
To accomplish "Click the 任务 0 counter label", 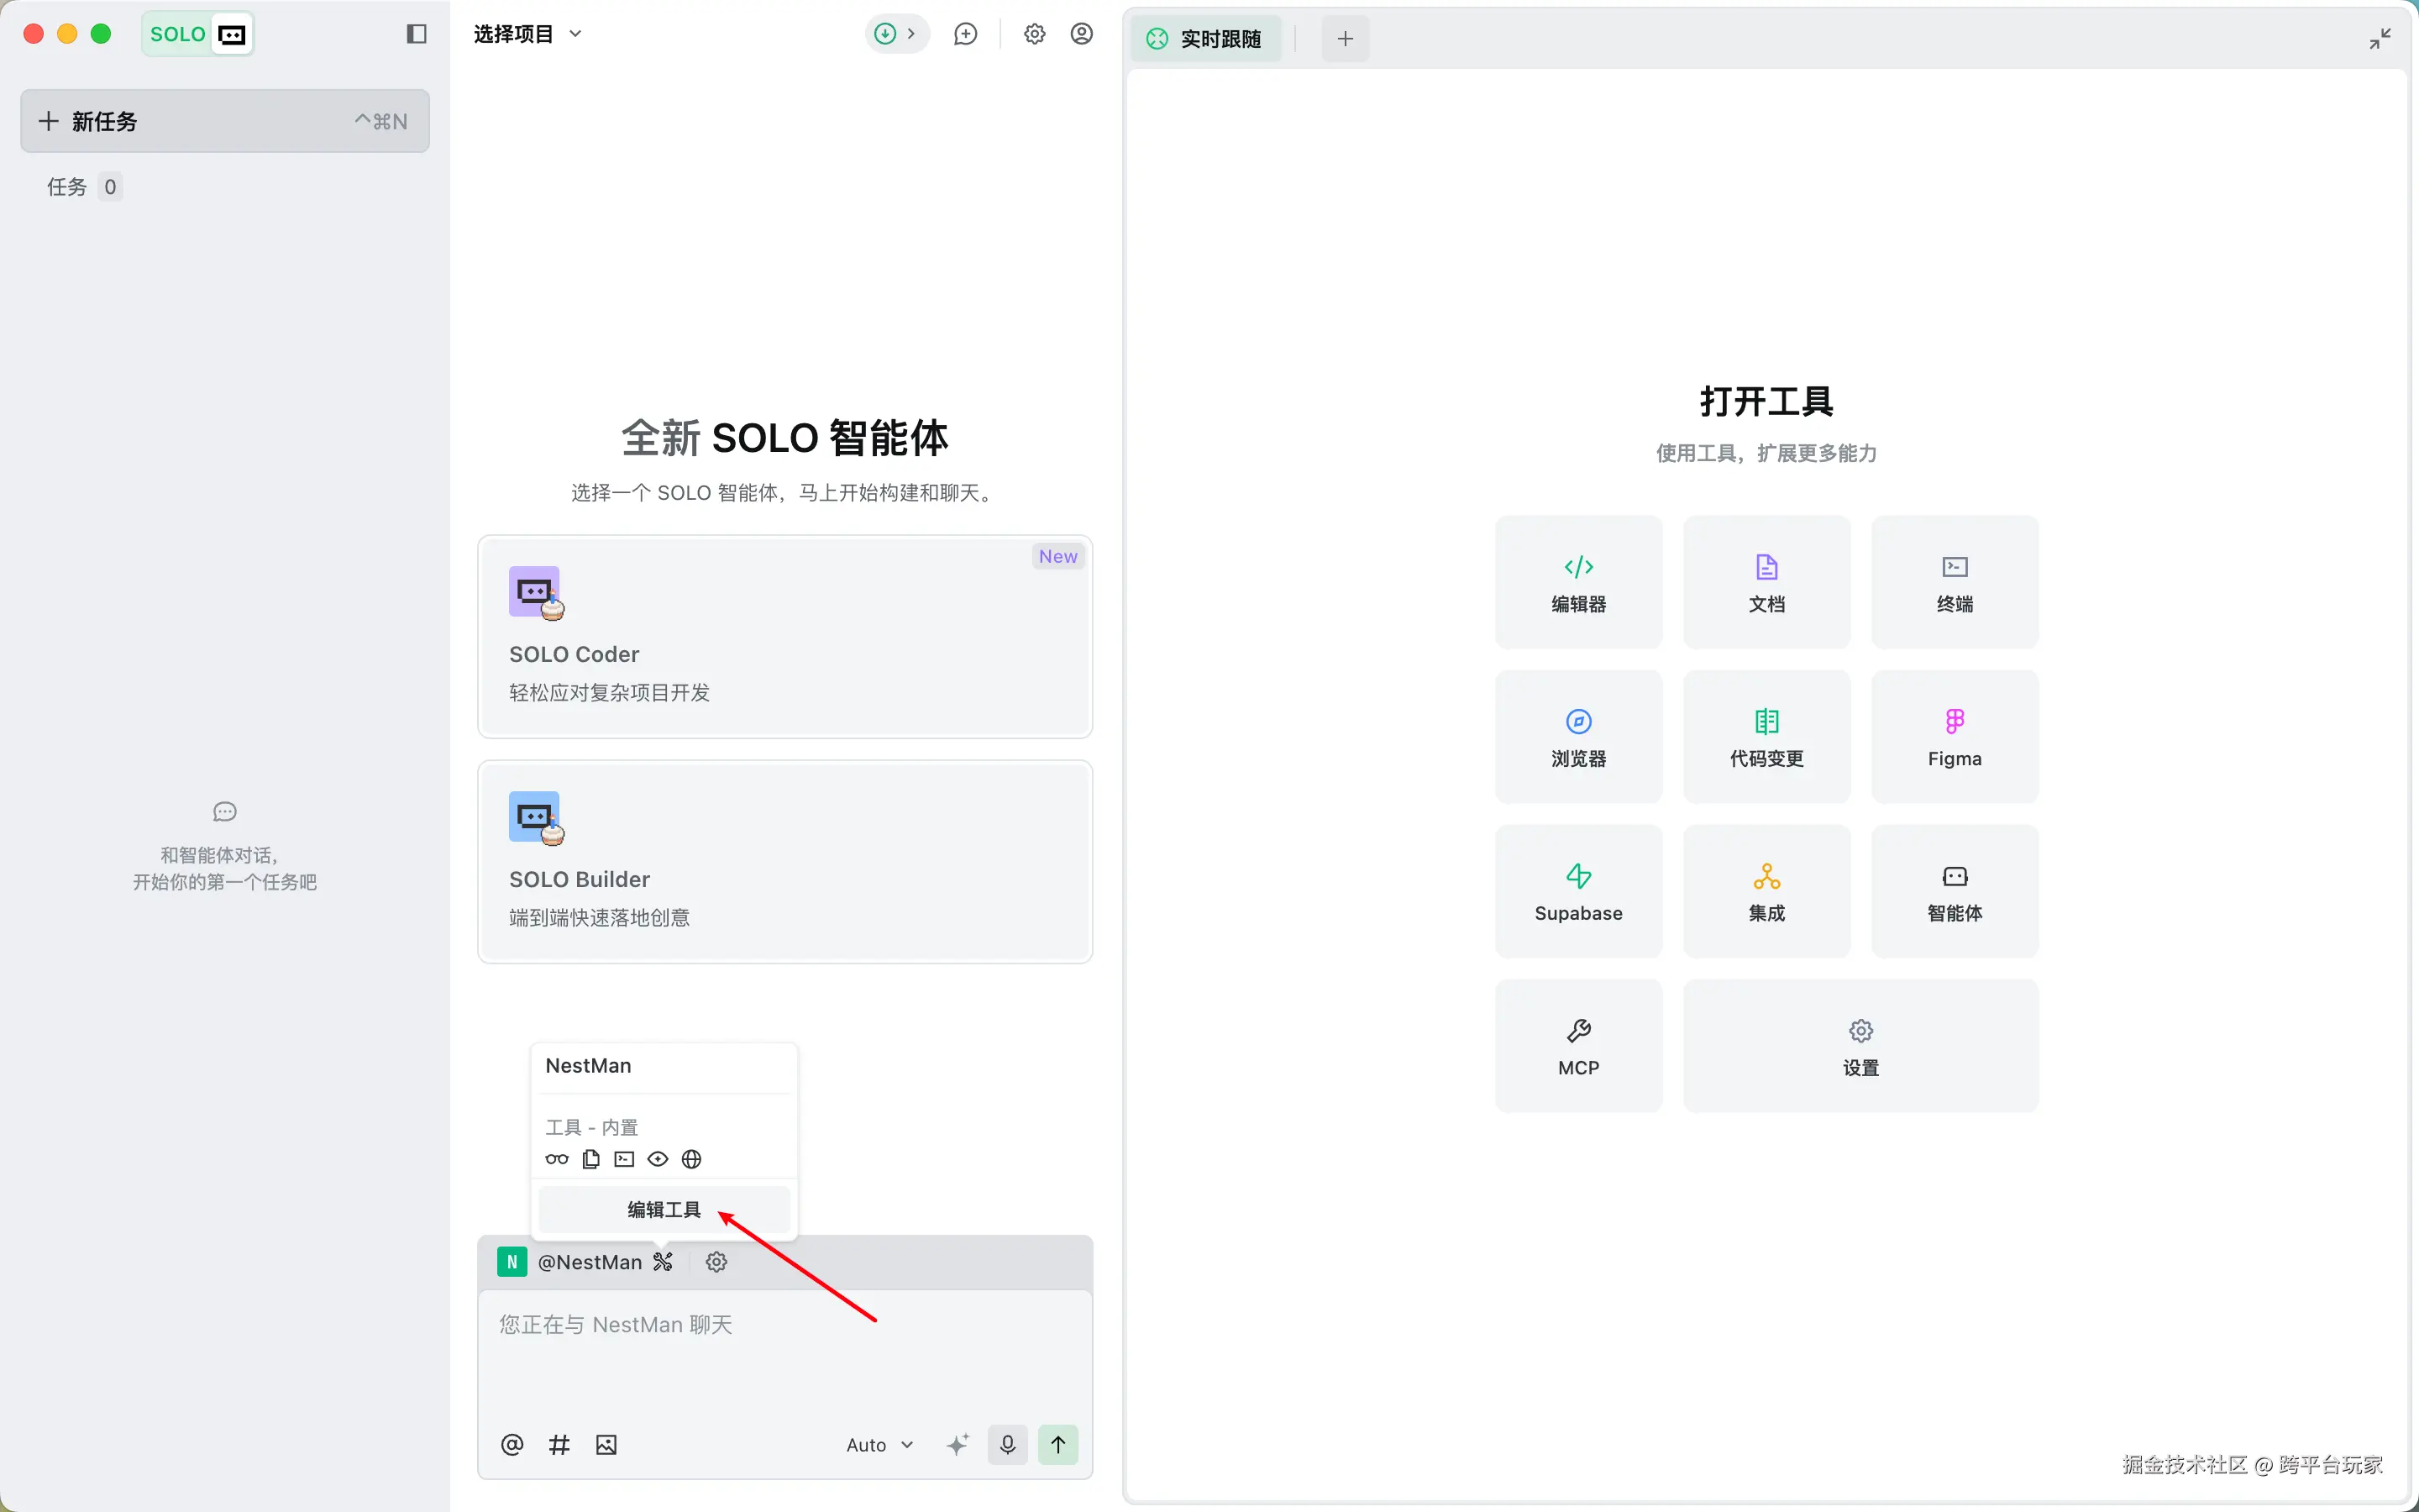I will [84, 187].
